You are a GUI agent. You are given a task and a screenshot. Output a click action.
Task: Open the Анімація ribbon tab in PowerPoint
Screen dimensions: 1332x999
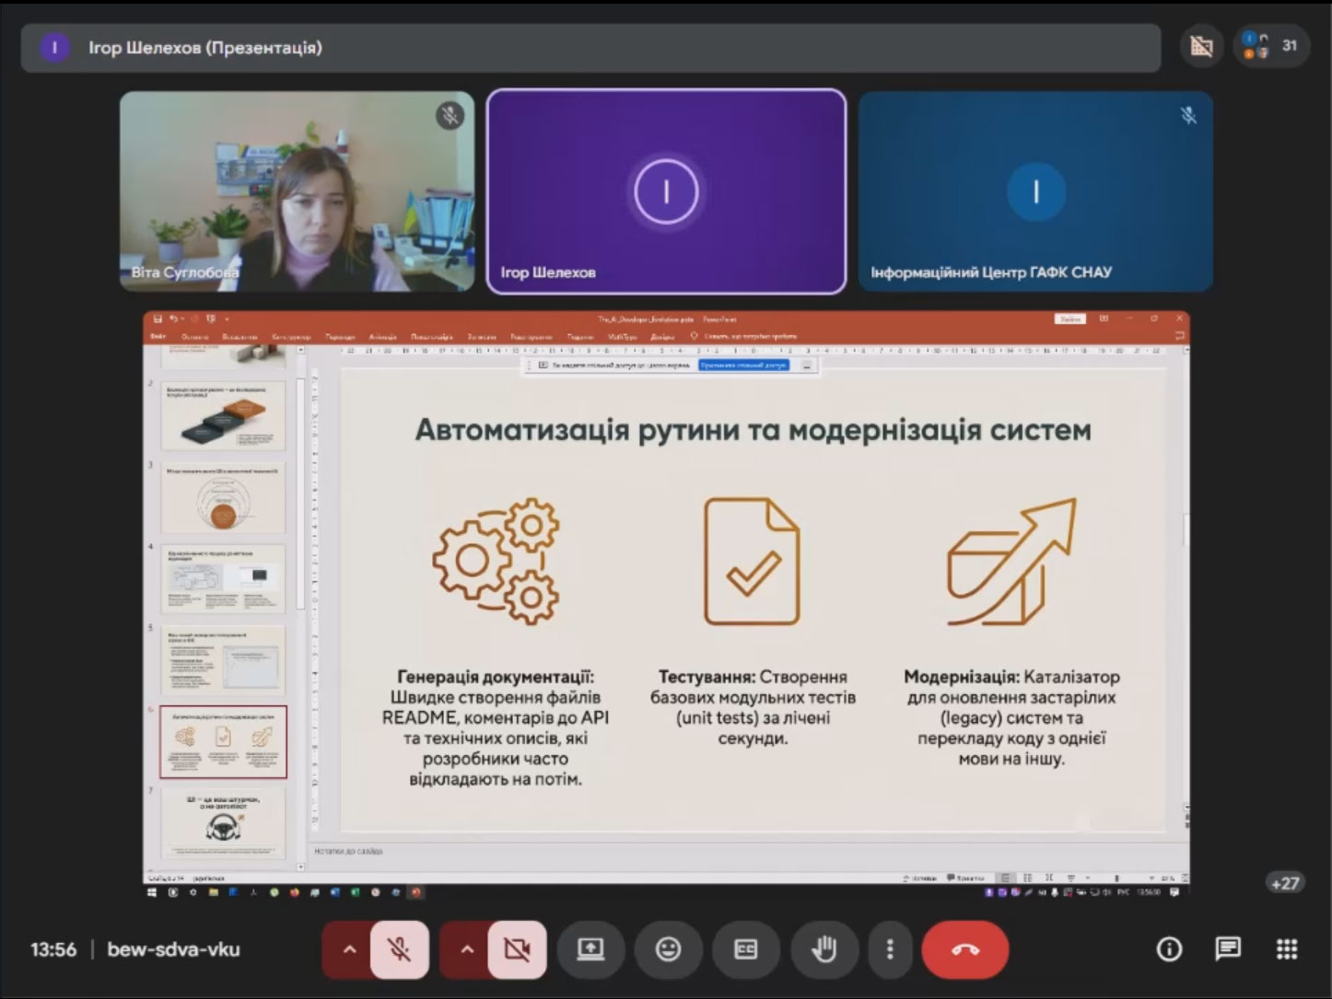[x=381, y=337]
